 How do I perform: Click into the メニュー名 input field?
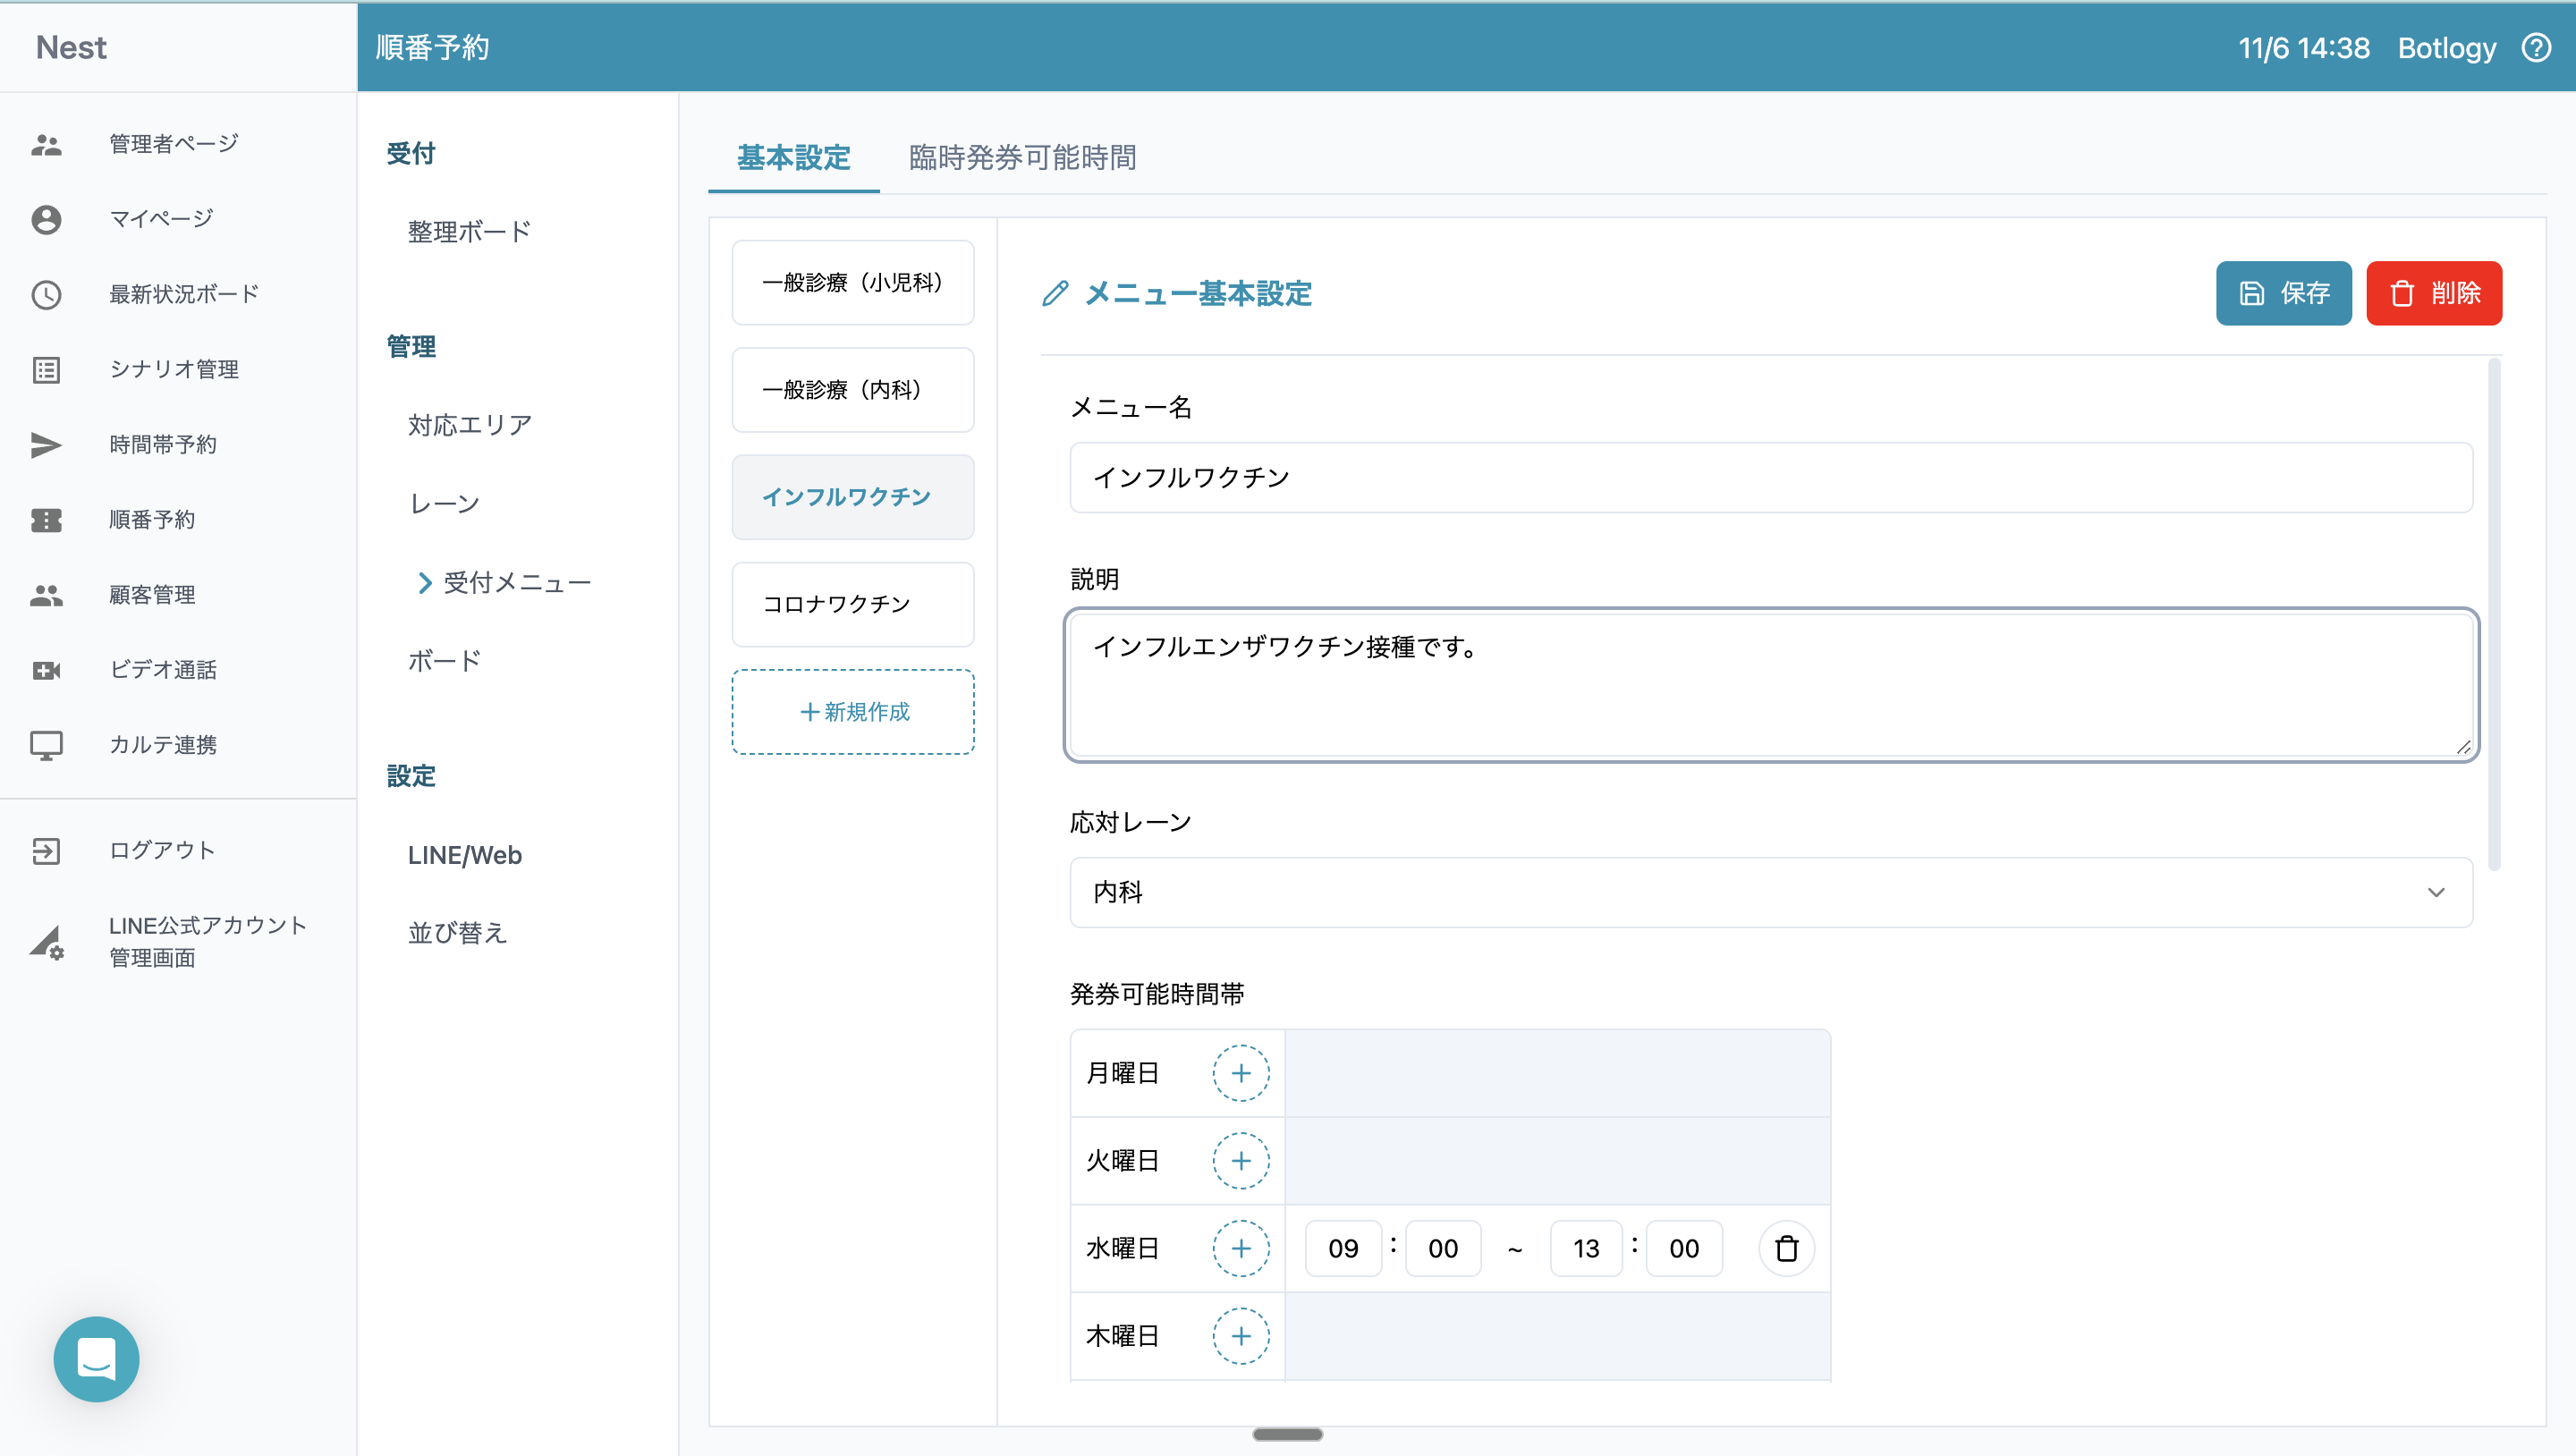pos(1770,478)
